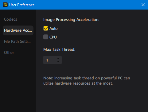Click the Auto label text

pyautogui.click(x=53, y=29)
